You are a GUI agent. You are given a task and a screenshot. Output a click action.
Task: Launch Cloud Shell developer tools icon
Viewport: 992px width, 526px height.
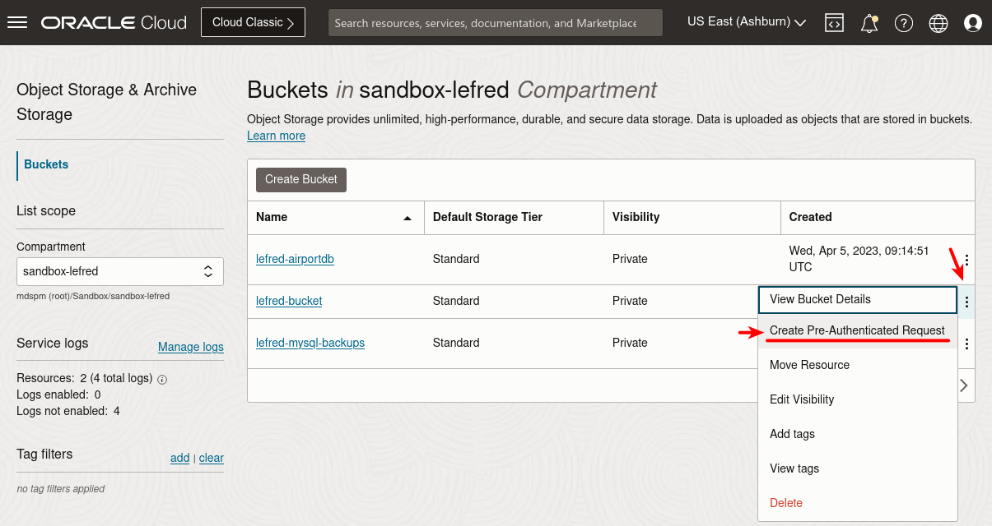[x=834, y=23]
